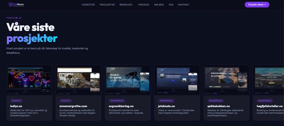Open the jetskioslo.no project preview
284x126 pixels.
point(177,80)
